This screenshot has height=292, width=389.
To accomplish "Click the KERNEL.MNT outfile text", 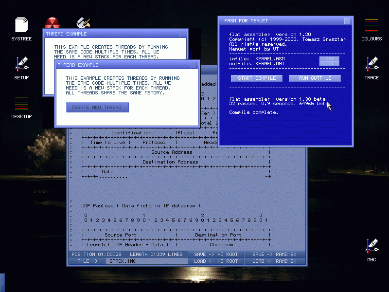I will [270, 64].
